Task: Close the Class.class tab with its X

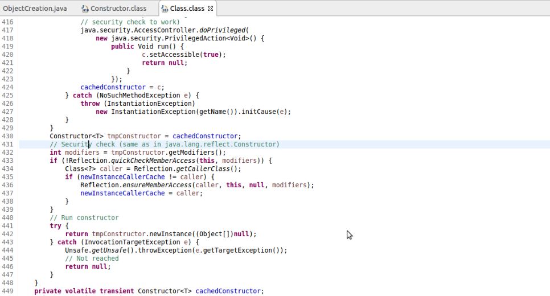Action: pyautogui.click(x=210, y=9)
